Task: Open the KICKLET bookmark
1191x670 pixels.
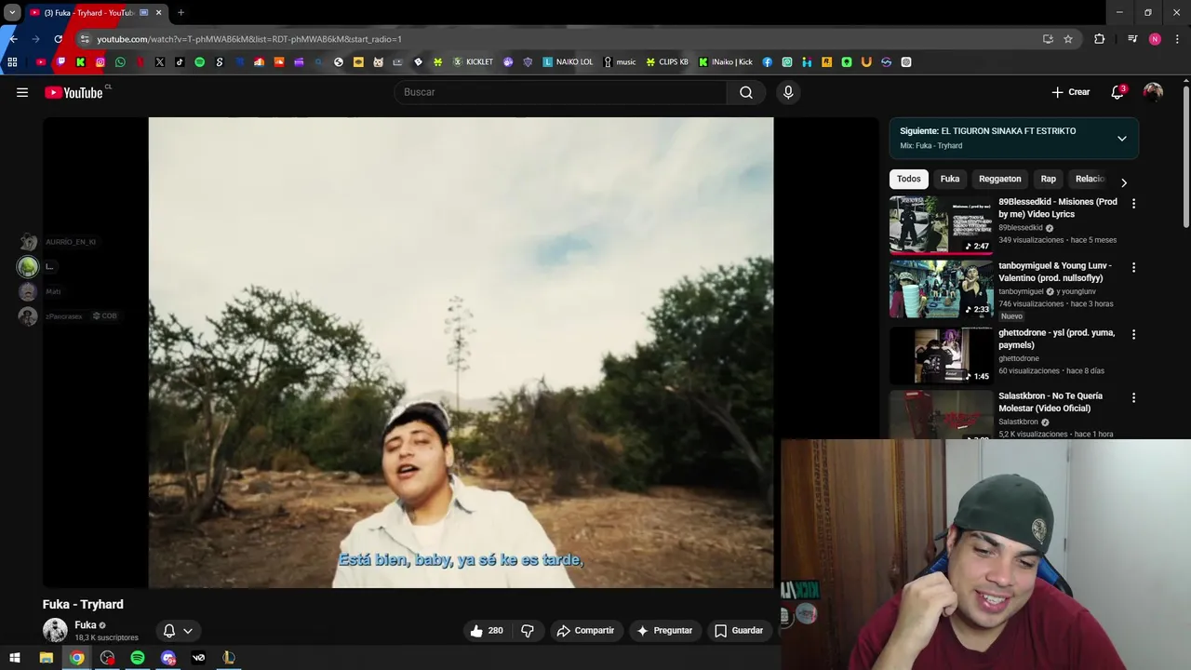Action: [473, 62]
